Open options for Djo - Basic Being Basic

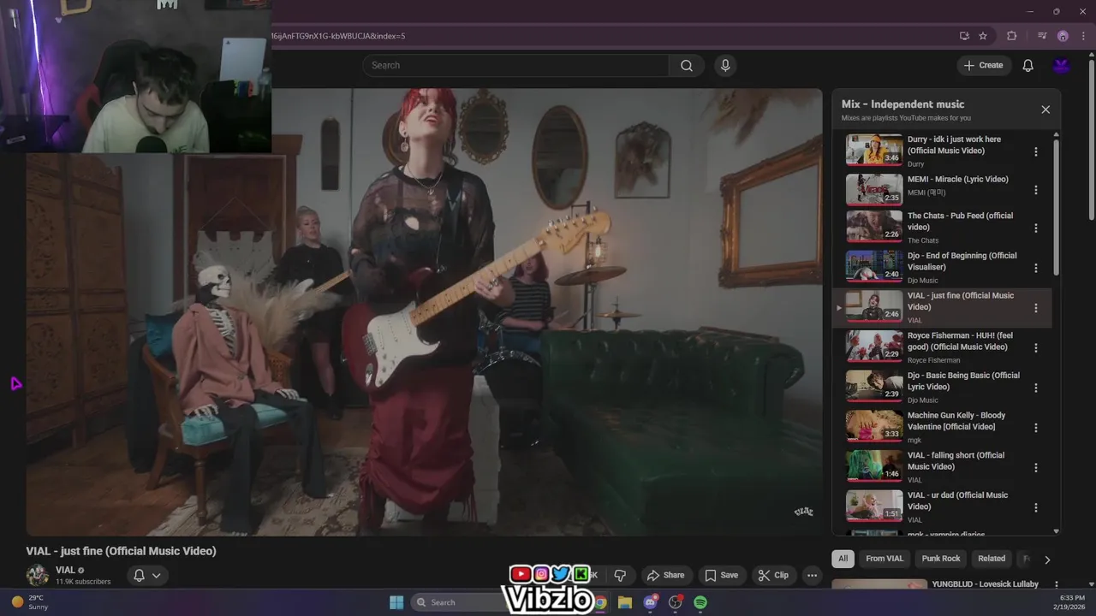tap(1036, 388)
